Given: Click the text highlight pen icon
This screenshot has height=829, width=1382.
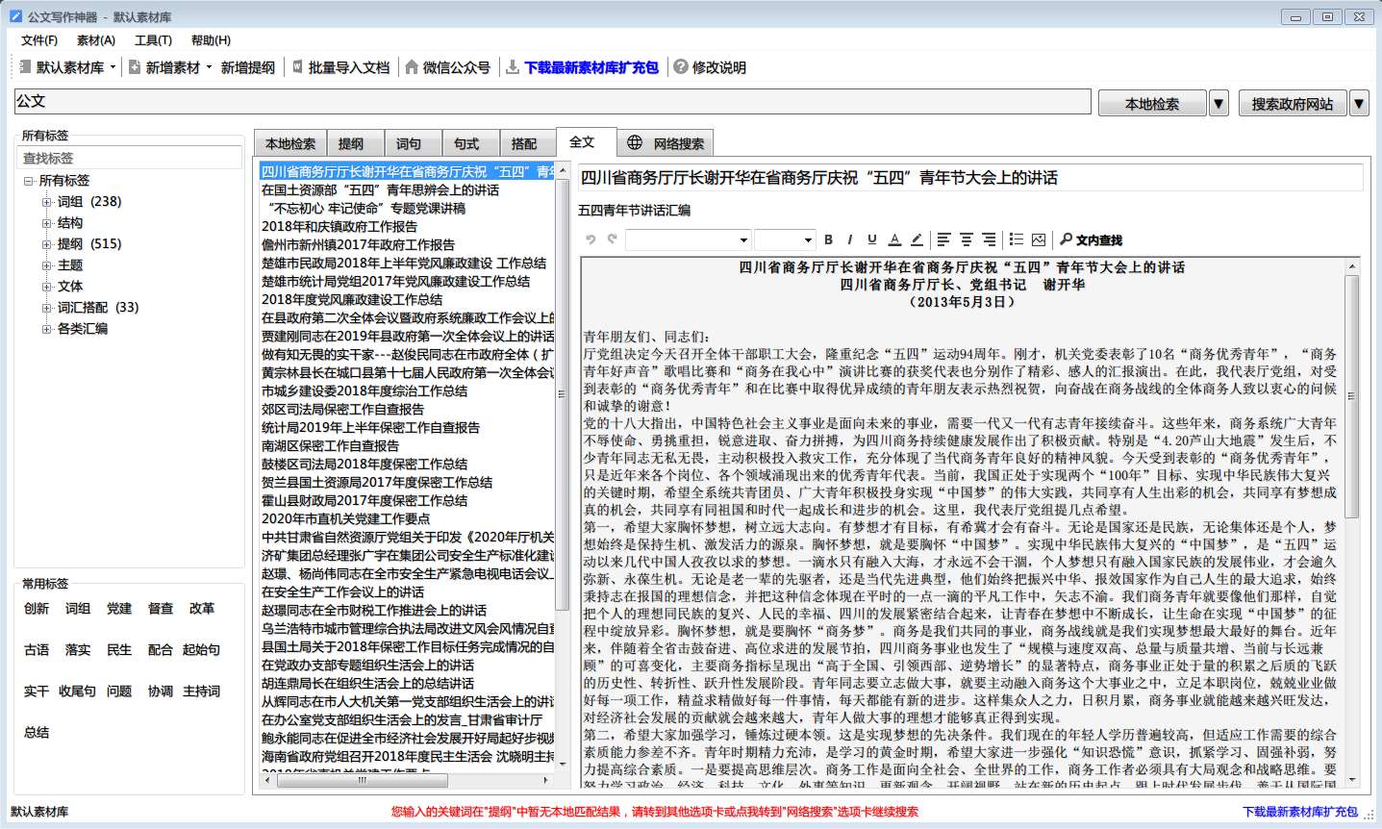Looking at the screenshot, I should coord(917,239).
